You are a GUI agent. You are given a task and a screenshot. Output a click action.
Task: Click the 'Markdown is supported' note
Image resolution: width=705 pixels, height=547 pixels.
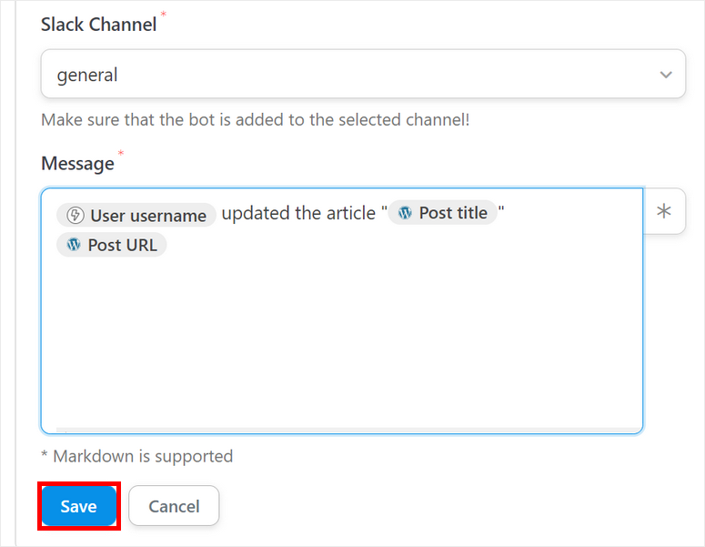[x=143, y=456]
